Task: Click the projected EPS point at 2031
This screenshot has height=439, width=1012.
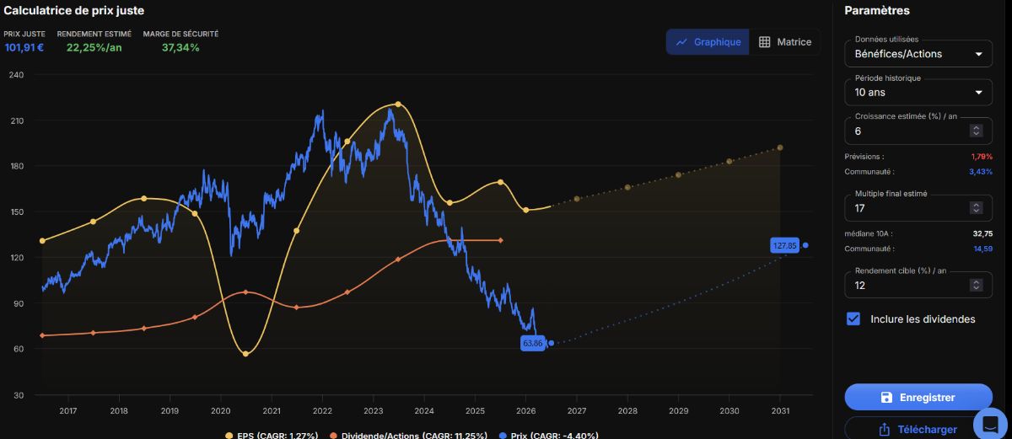Action: [780, 147]
